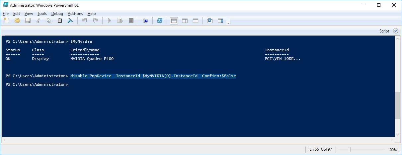The width and height of the screenshot is (402, 155).
Task: Minimize the PowerShell ISE window
Action: [363, 5]
